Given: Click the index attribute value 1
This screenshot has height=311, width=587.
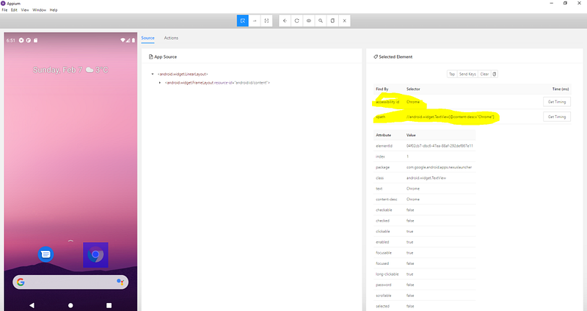Looking at the screenshot, I should [408, 157].
